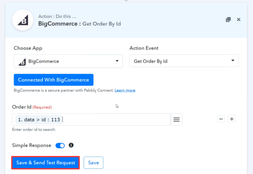This screenshot has height=174, width=253.
Task: Remove field with the minus button
Action: pos(221,119)
